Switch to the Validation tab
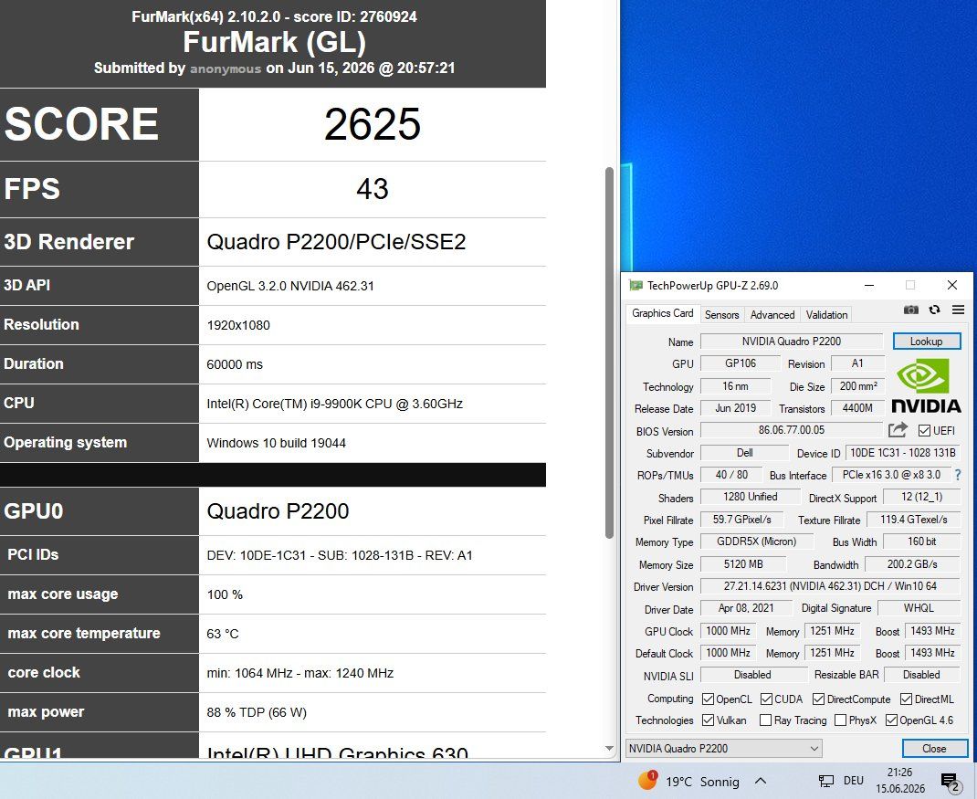 click(x=826, y=315)
